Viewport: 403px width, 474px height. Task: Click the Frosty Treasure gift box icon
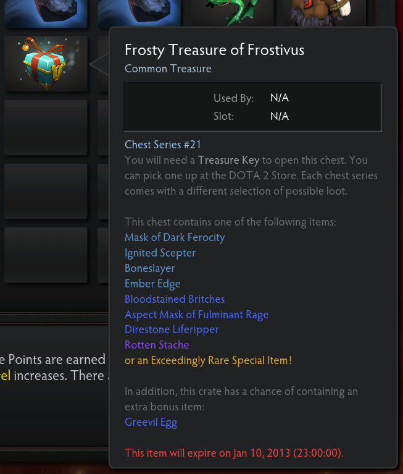[45, 64]
